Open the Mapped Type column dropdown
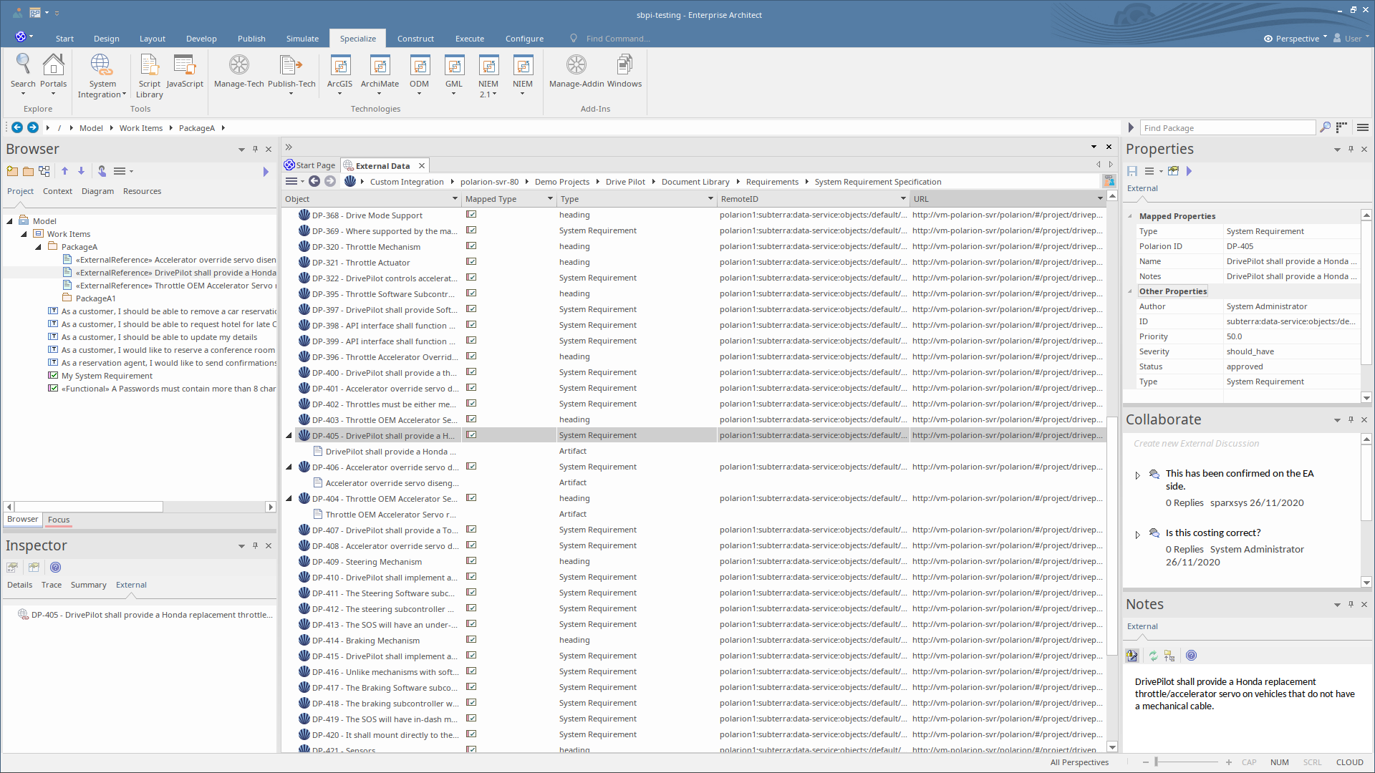Image resolution: width=1375 pixels, height=773 pixels. click(550, 199)
